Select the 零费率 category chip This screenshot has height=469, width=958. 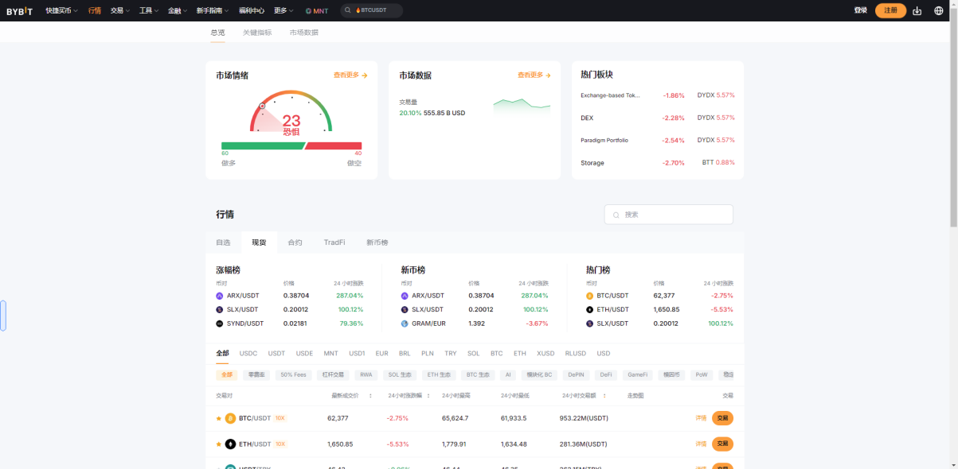click(x=256, y=374)
